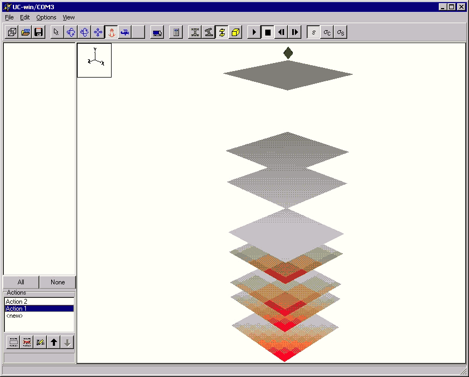
Task: Click the new model wireframe cube icon
Action: [x=12, y=32]
